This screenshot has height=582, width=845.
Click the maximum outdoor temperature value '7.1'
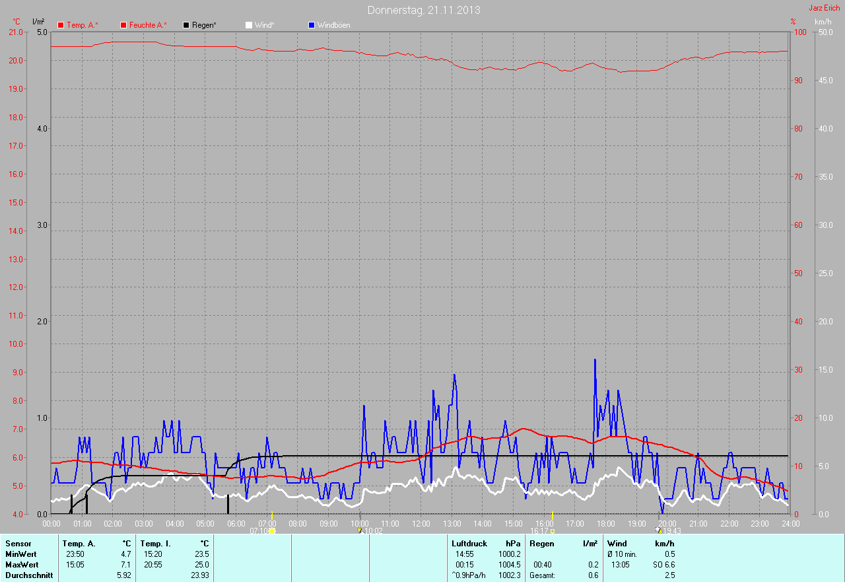(x=125, y=565)
